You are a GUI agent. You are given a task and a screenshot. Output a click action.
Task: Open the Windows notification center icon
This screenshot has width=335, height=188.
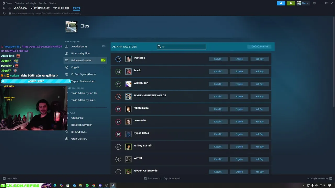click(x=329, y=185)
